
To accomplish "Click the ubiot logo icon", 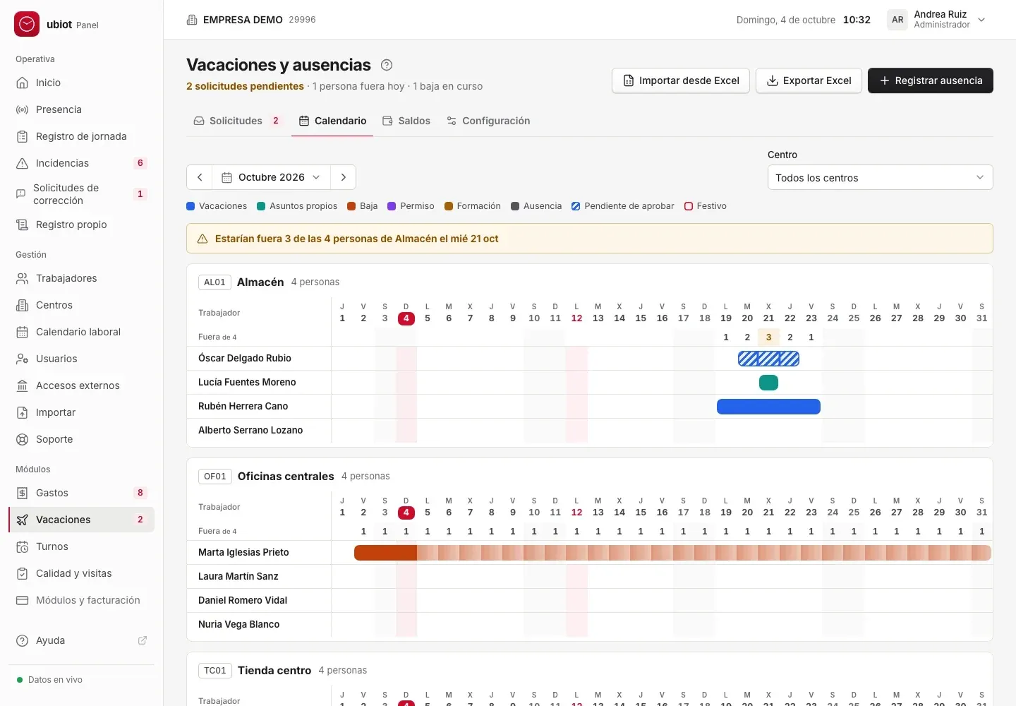I will (x=27, y=24).
